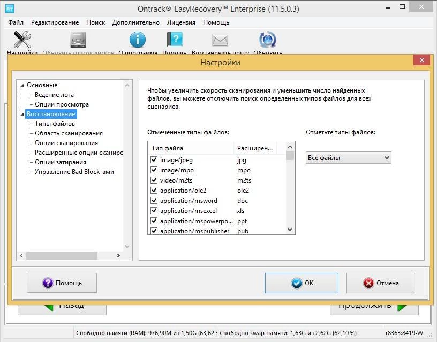Open the О программе info icon
Image resolution: width=437 pixels, height=342 pixels.
click(x=138, y=40)
